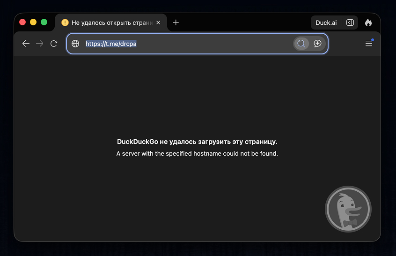Toggle the Duck.ai sidebar panel icon
Screen dimensions: 396x256
(x=350, y=23)
